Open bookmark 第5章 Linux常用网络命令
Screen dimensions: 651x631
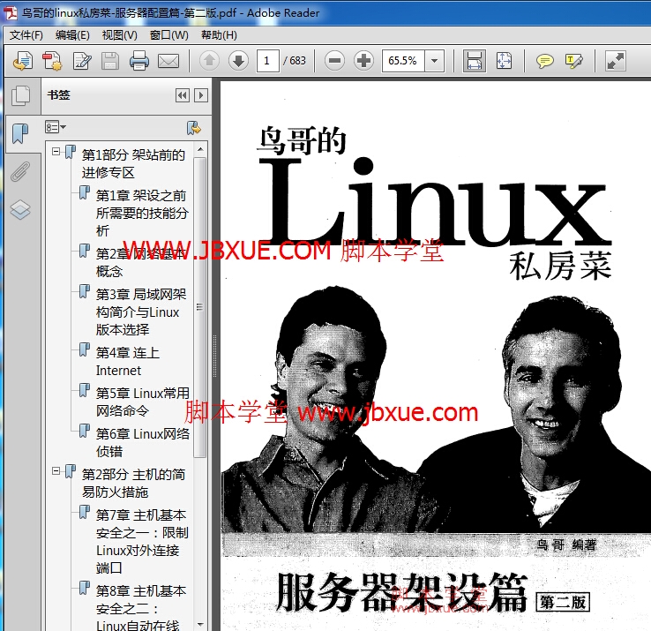coord(142,402)
